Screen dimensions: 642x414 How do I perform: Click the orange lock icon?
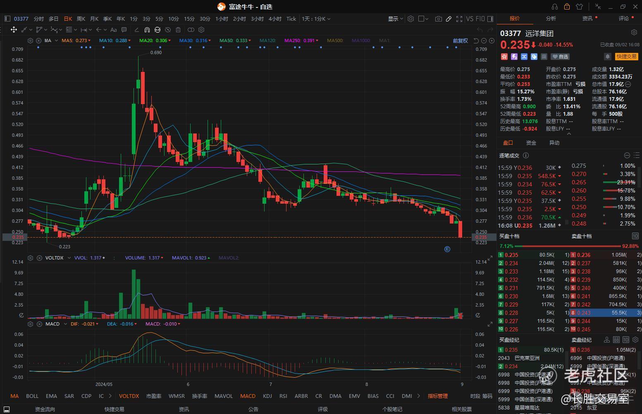point(567,7)
